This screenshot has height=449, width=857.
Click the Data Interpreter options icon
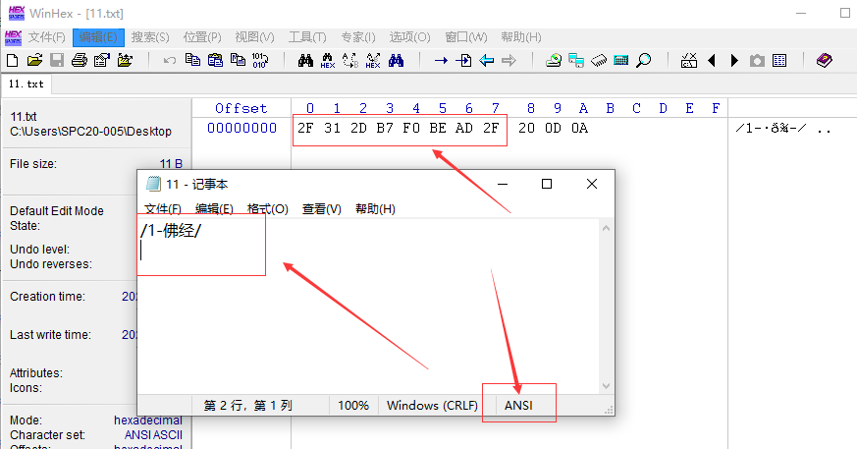coord(689,60)
